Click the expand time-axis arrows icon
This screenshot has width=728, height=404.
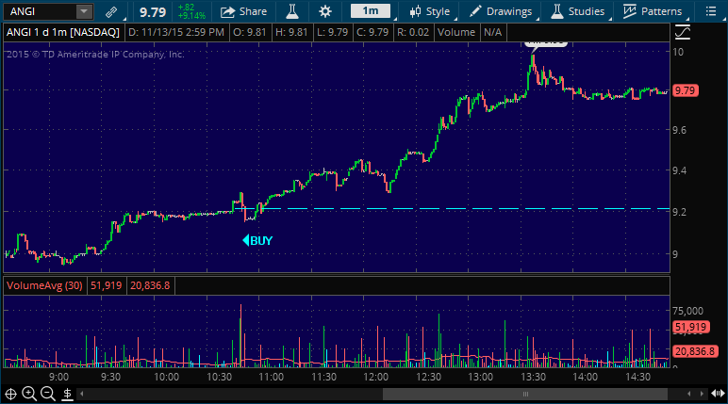pyautogui.click(x=718, y=394)
